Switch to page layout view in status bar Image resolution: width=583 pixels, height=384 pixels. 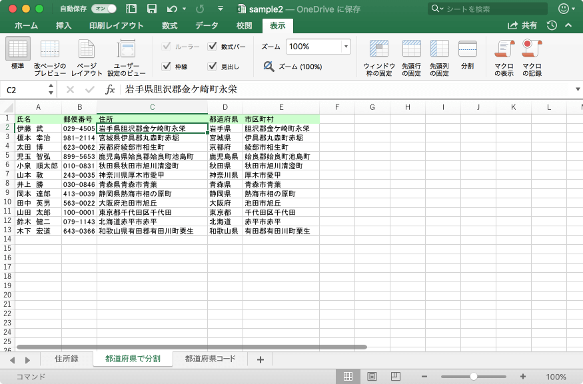pyautogui.click(x=372, y=376)
